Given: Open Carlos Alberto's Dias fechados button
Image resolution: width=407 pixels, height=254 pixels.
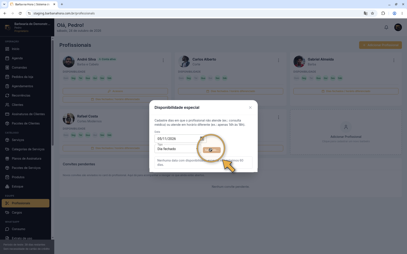Looking at the screenshot, I should (230, 91).
